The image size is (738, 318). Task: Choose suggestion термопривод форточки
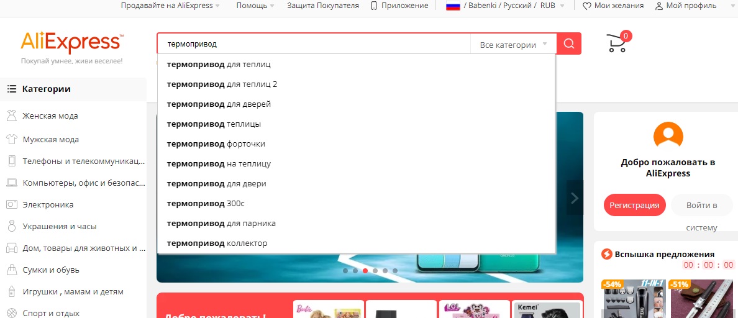point(216,144)
